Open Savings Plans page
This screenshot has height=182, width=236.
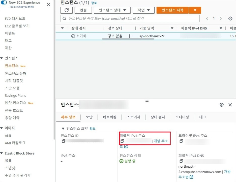click(x=15, y=96)
